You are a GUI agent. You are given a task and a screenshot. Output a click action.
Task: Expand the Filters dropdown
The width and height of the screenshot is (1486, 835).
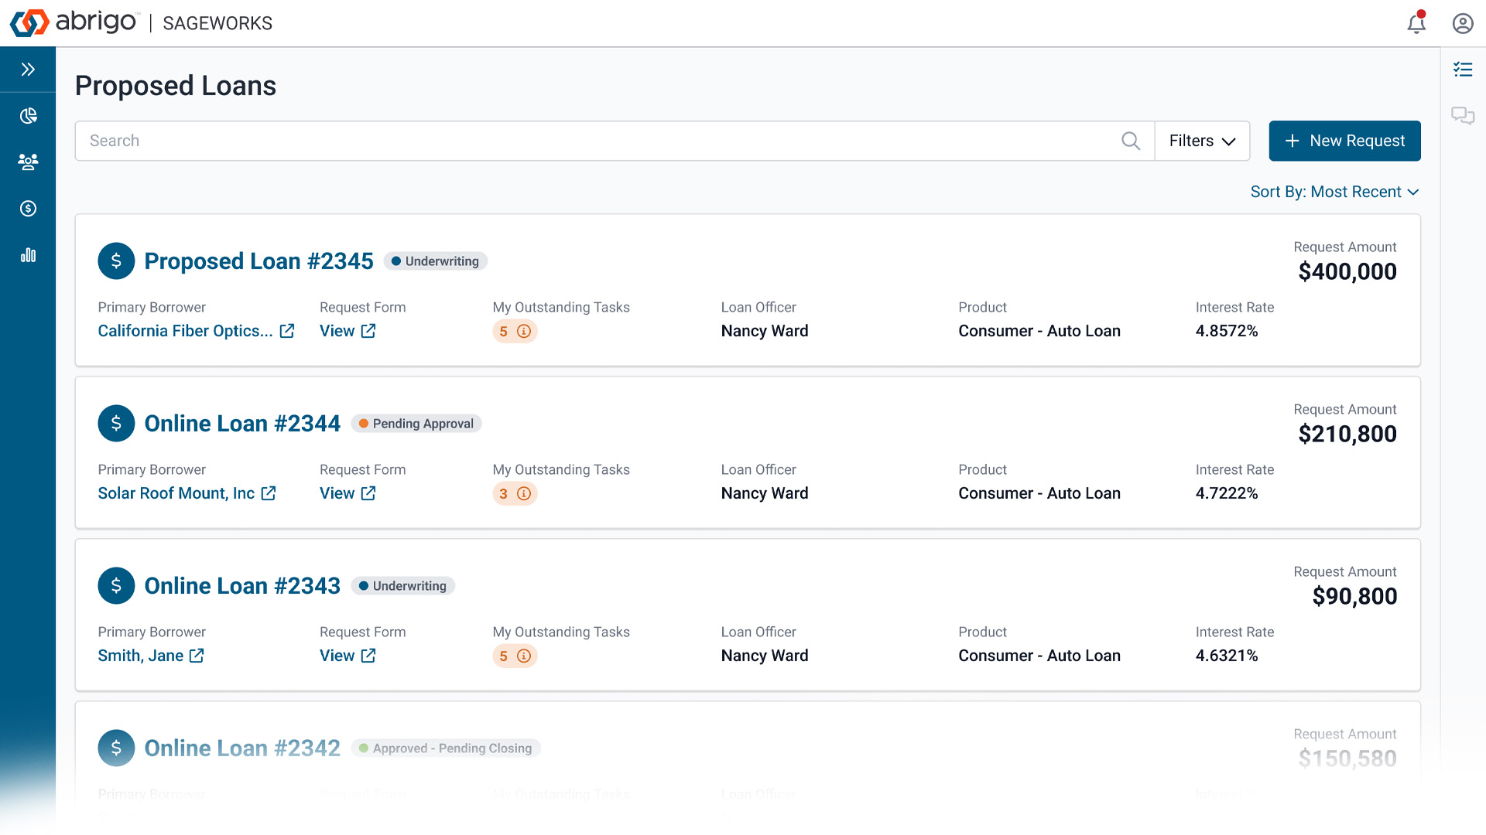(x=1202, y=141)
